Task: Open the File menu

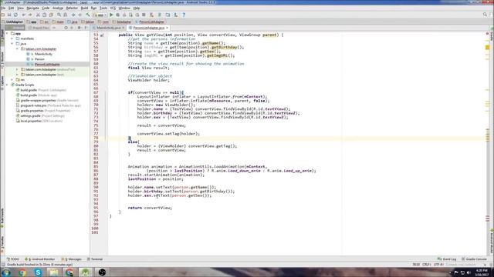Action: click(3, 8)
